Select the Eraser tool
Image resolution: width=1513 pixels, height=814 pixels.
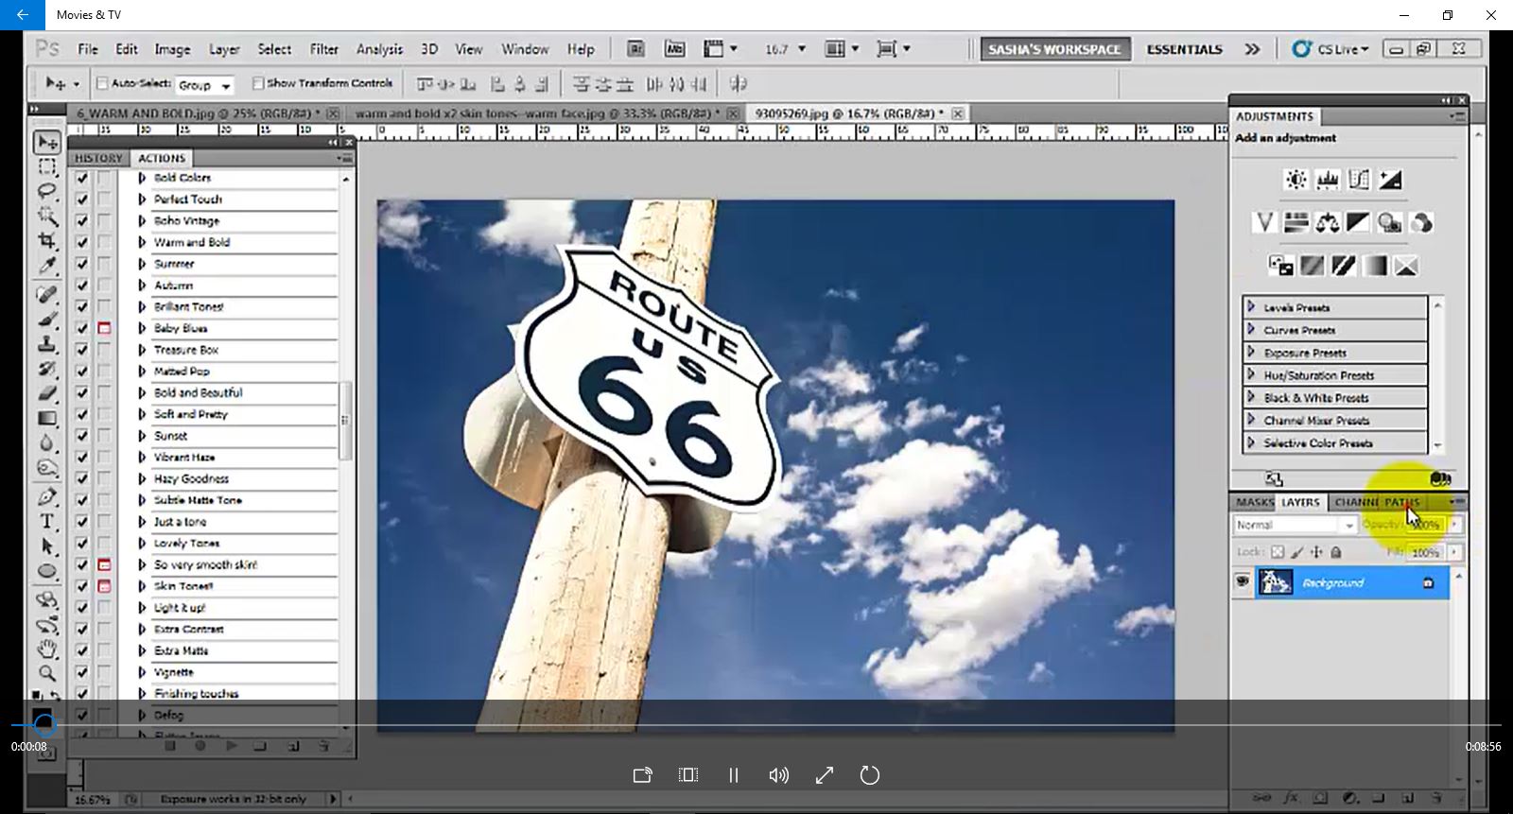pyautogui.click(x=46, y=393)
